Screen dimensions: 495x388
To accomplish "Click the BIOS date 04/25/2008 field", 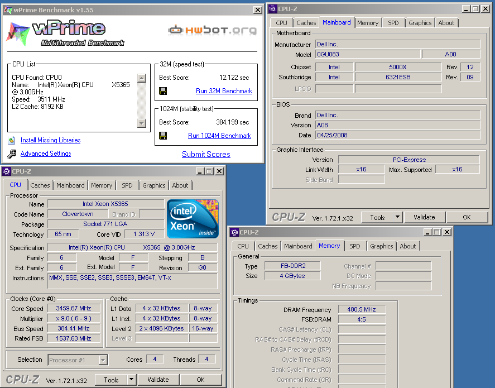I will 397,135.
